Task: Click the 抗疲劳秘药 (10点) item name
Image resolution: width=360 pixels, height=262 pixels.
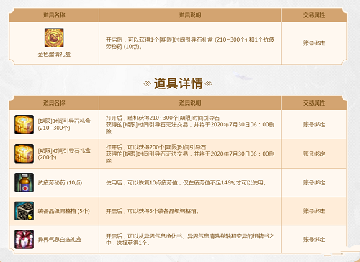Action: click(60, 183)
